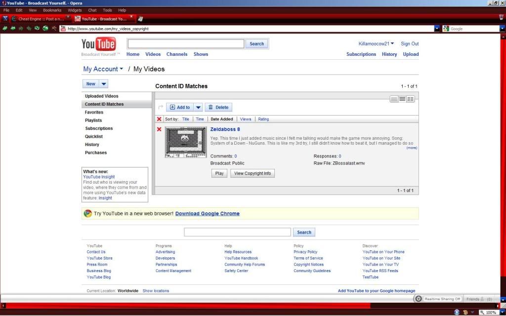Click the Google Chrome logo icon
Image resolution: width=506 pixels, height=316 pixels.
click(88, 213)
